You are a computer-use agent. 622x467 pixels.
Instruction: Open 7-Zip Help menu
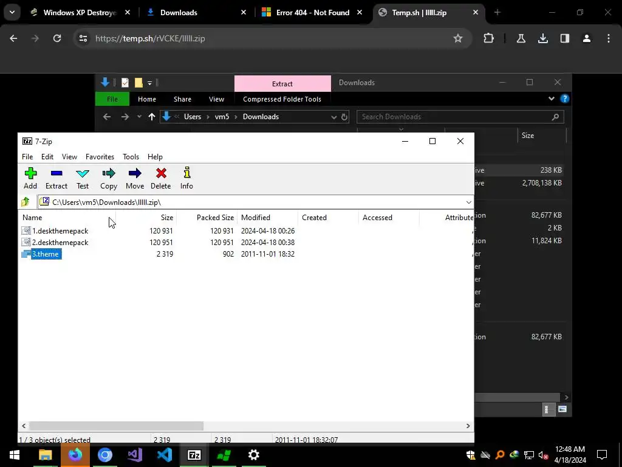click(155, 157)
